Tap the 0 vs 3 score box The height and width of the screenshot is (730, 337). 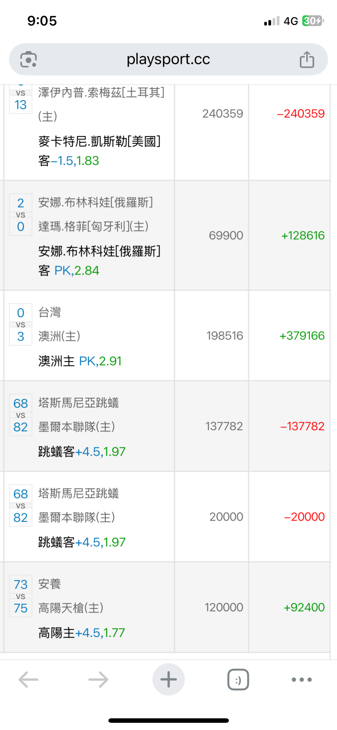[21, 325]
